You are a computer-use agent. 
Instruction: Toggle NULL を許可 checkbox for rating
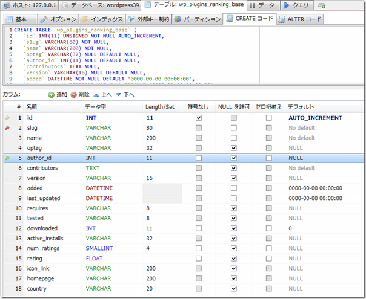click(234, 259)
